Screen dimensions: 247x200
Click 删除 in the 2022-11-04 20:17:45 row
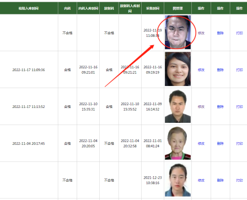(x=221, y=143)
